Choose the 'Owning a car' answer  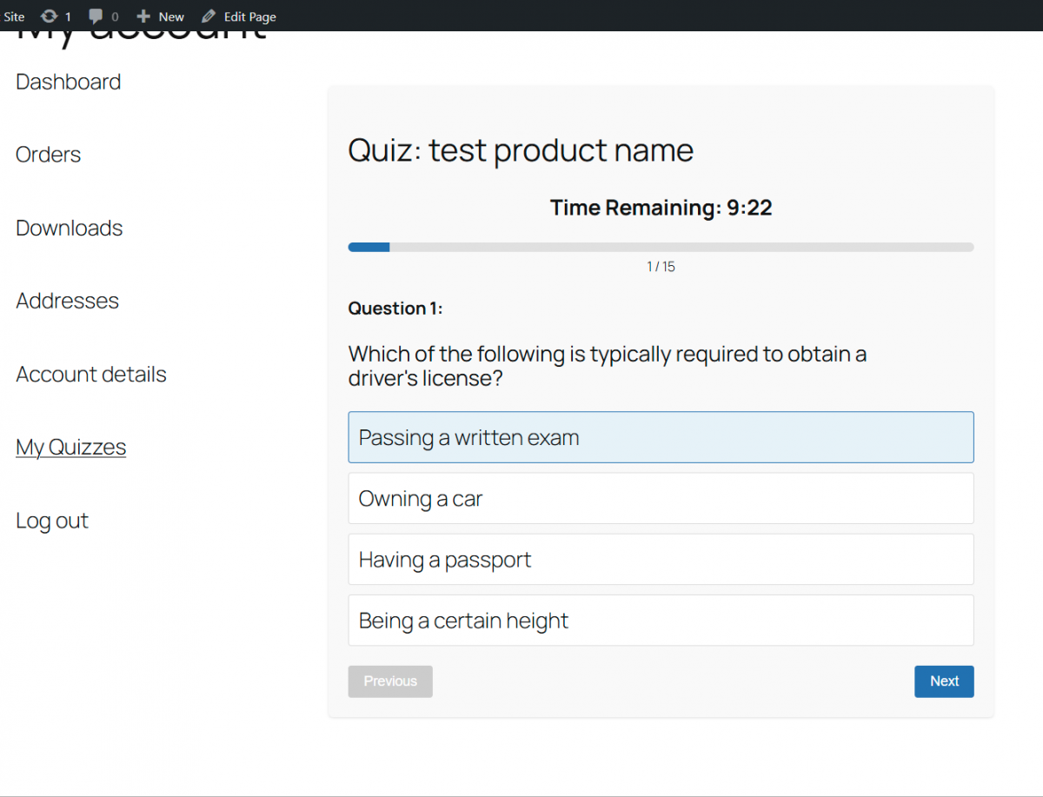coord(661,498)
